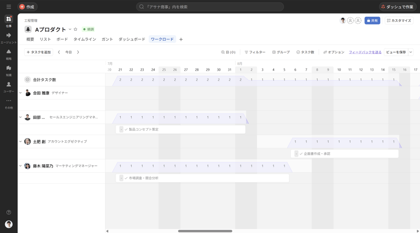
Task: Add a new tab with plus icon
Action: pos(181,40)
